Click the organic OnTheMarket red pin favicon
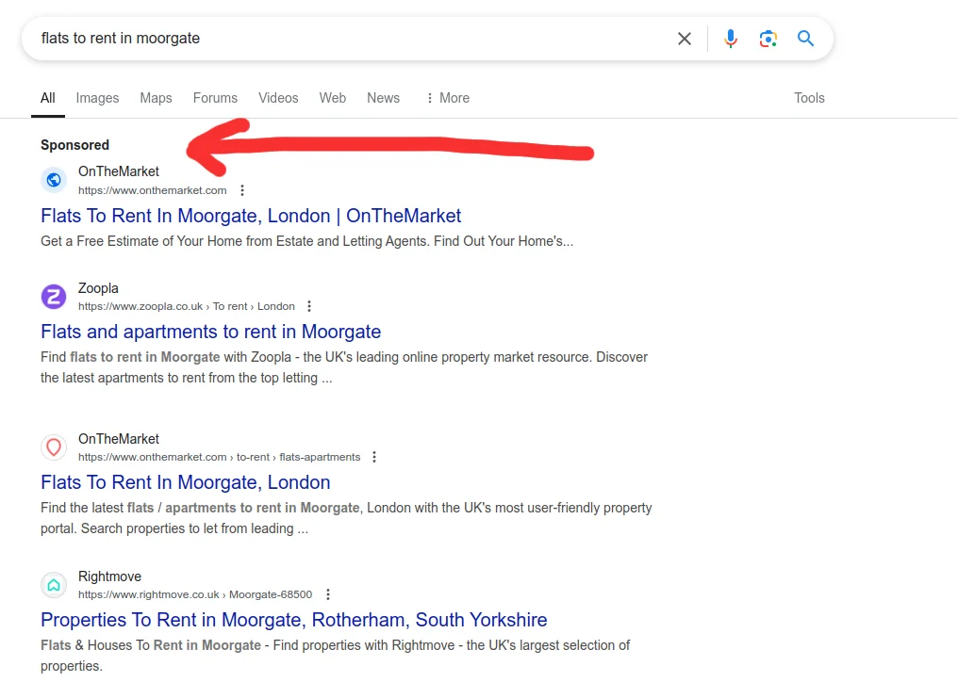 click(54, 447)
